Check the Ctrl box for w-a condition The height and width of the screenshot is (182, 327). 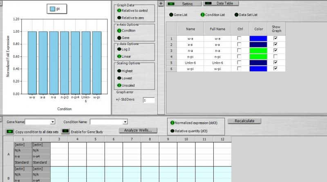pyautogui.click(x=239, y=38)
